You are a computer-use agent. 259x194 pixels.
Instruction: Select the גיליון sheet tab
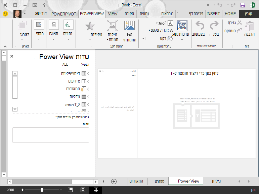tap(216, 181)
